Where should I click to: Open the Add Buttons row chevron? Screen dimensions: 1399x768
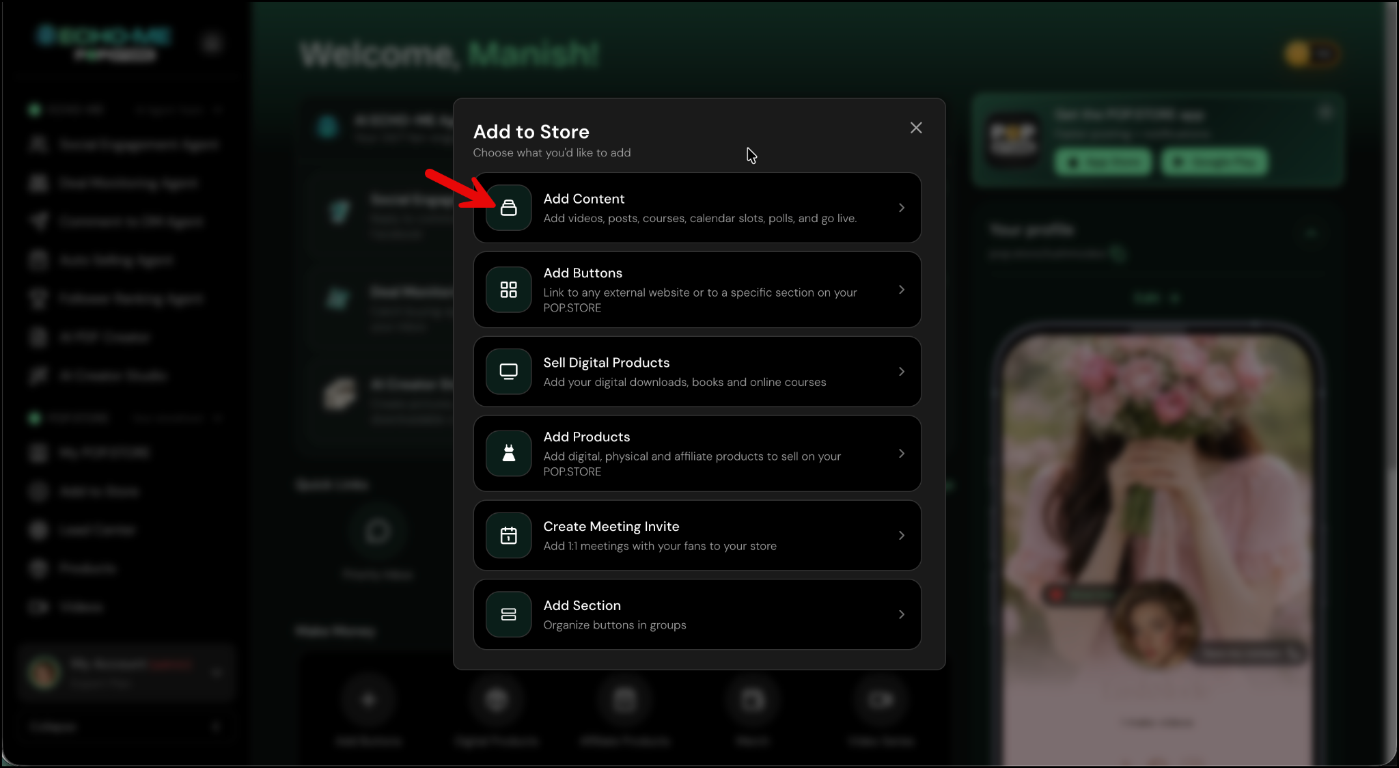(902, 290)
